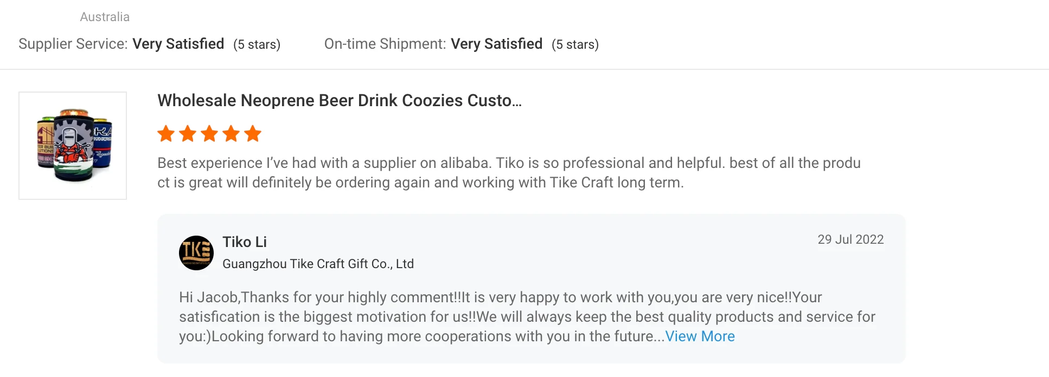Click the On-time Shipment label

[x=385, y=44]
